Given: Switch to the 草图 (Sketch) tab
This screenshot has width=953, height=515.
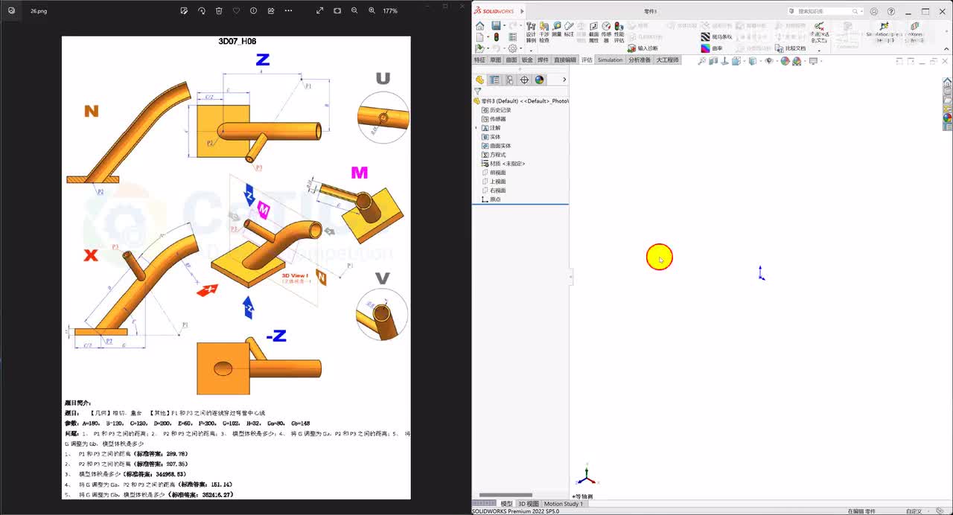Looking at the screenshot, I should [495, 60].
